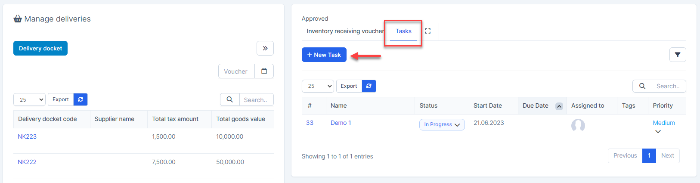The image size is (700, 183).
Task: Switch to Inventory receiving voucher tab
Action: [x=344, y=31]
